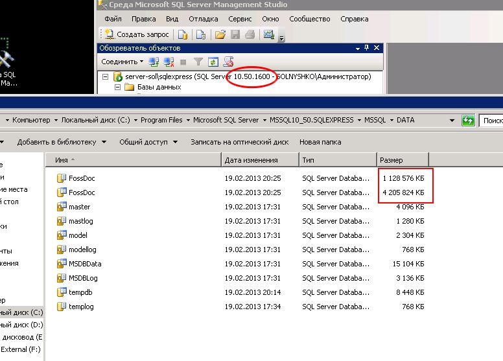
Task: Open the Справка menu
Action: [x=354, y=19]
